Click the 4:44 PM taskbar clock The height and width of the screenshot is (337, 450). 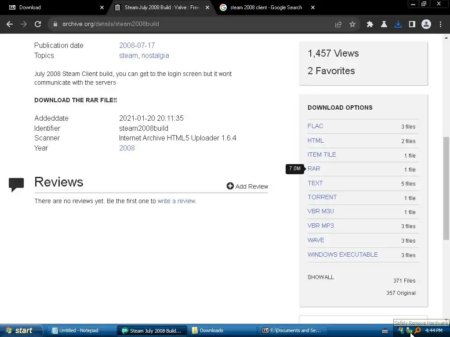tap(434, 331)
